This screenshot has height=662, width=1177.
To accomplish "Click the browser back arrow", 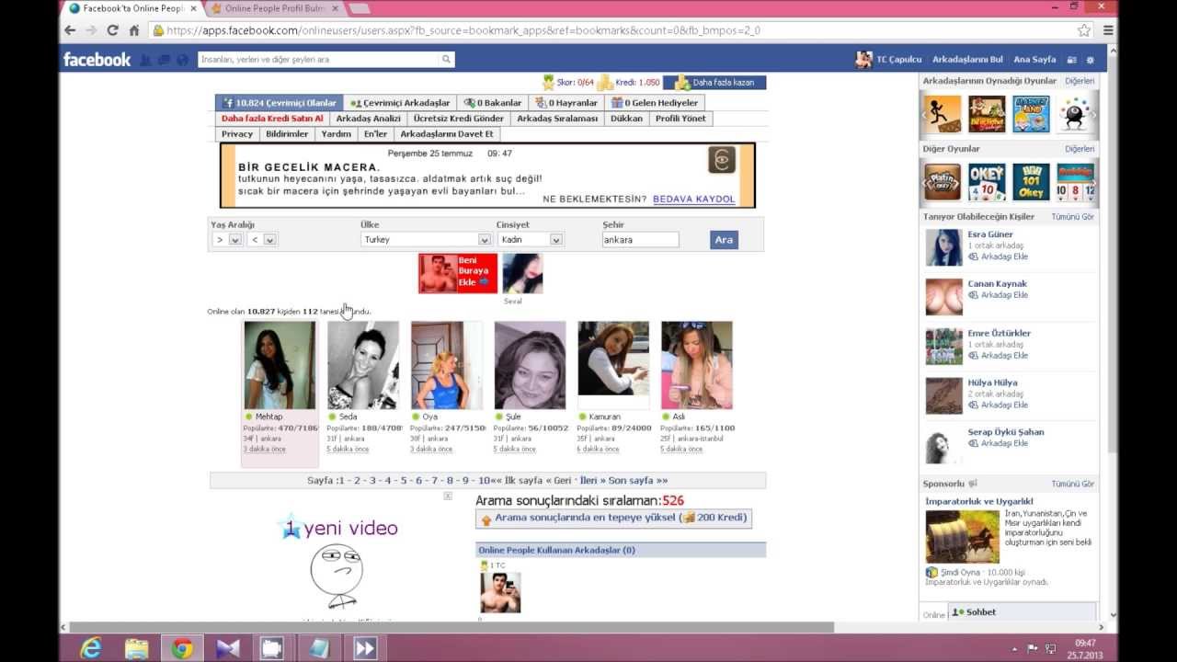I will [x=70, y=30].
